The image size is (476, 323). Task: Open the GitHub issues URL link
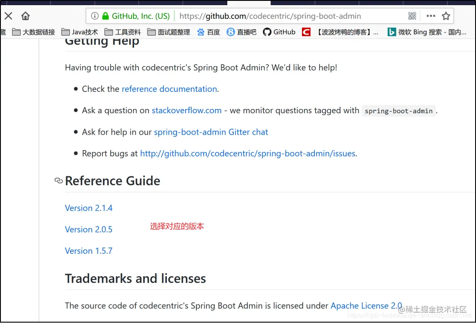pos(248,154)
